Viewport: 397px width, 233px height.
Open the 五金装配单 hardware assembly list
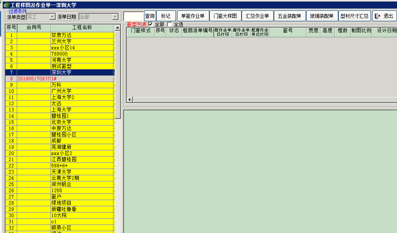[x=289, y=16]
